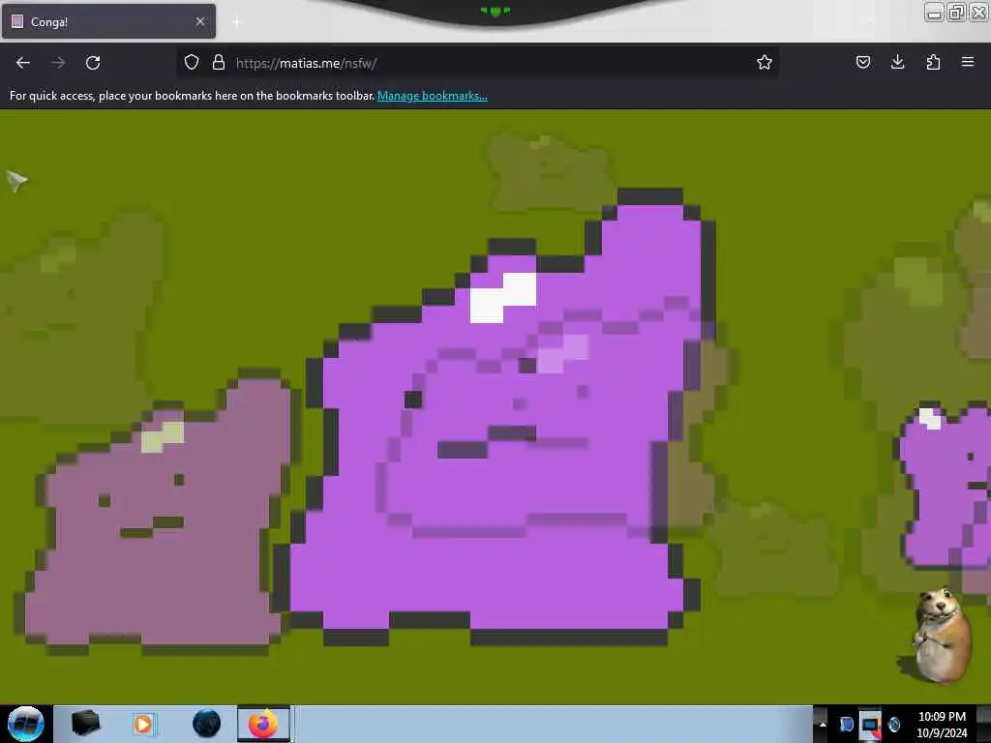Open the Firefox application hamburger menu
991x743 pixels.
pos(968,62)
